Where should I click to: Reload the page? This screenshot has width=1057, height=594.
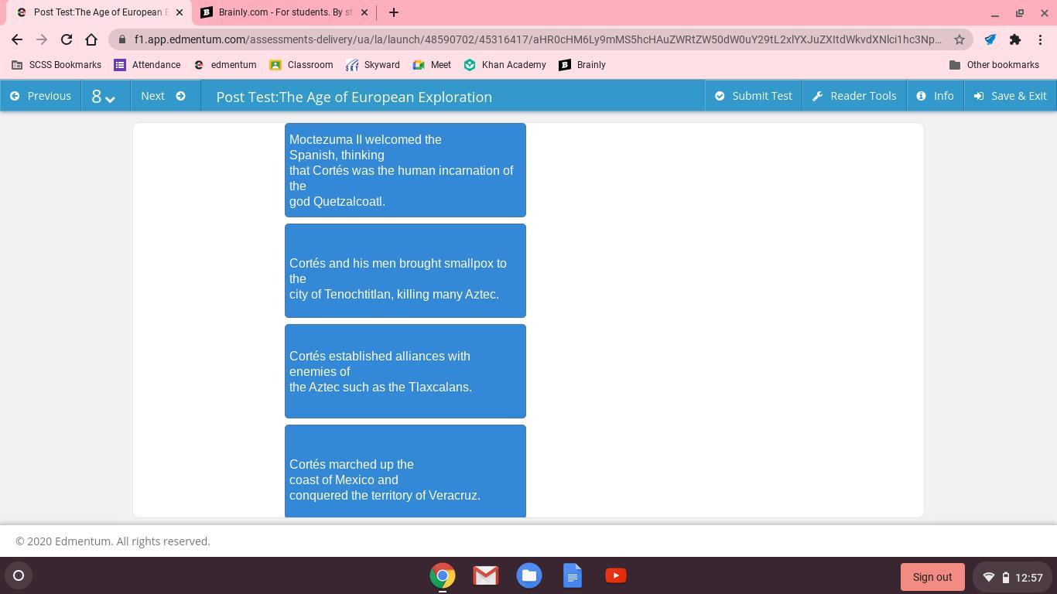[67, 39]
